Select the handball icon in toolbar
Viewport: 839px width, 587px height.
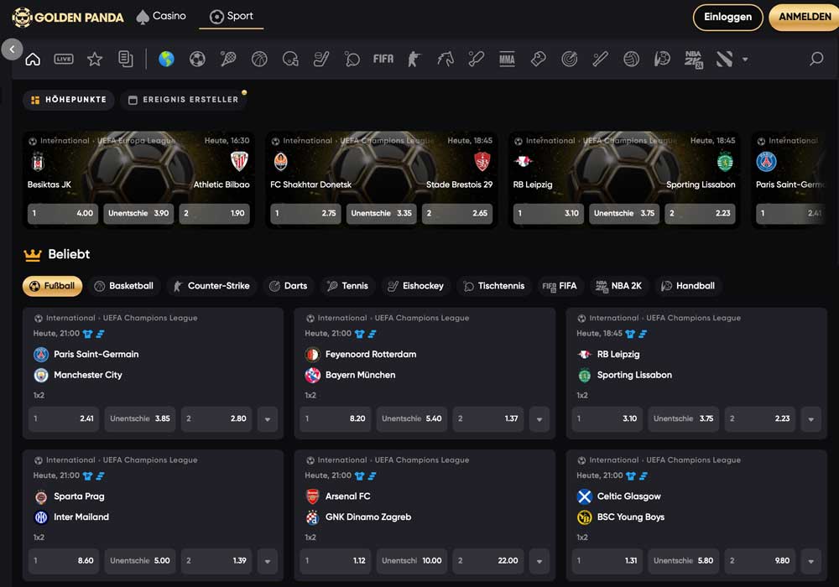coord(663,59)
